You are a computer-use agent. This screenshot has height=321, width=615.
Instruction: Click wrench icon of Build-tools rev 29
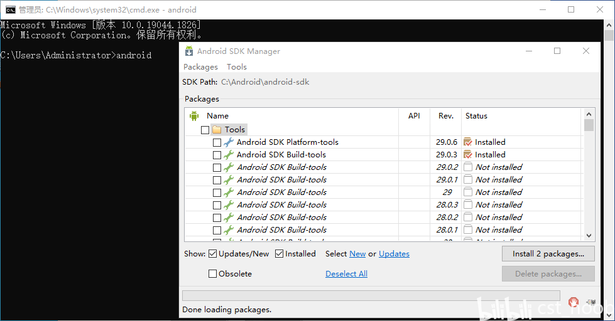229,192
